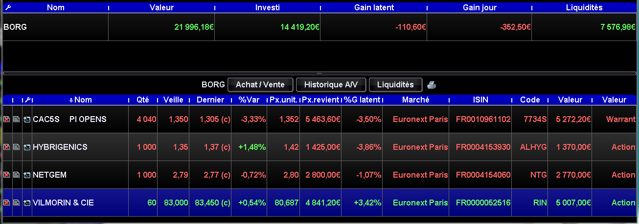Viewport: 639px width, 224px height.
Task: Select the BORG portfolio row name
Action: tap(15, 27)
